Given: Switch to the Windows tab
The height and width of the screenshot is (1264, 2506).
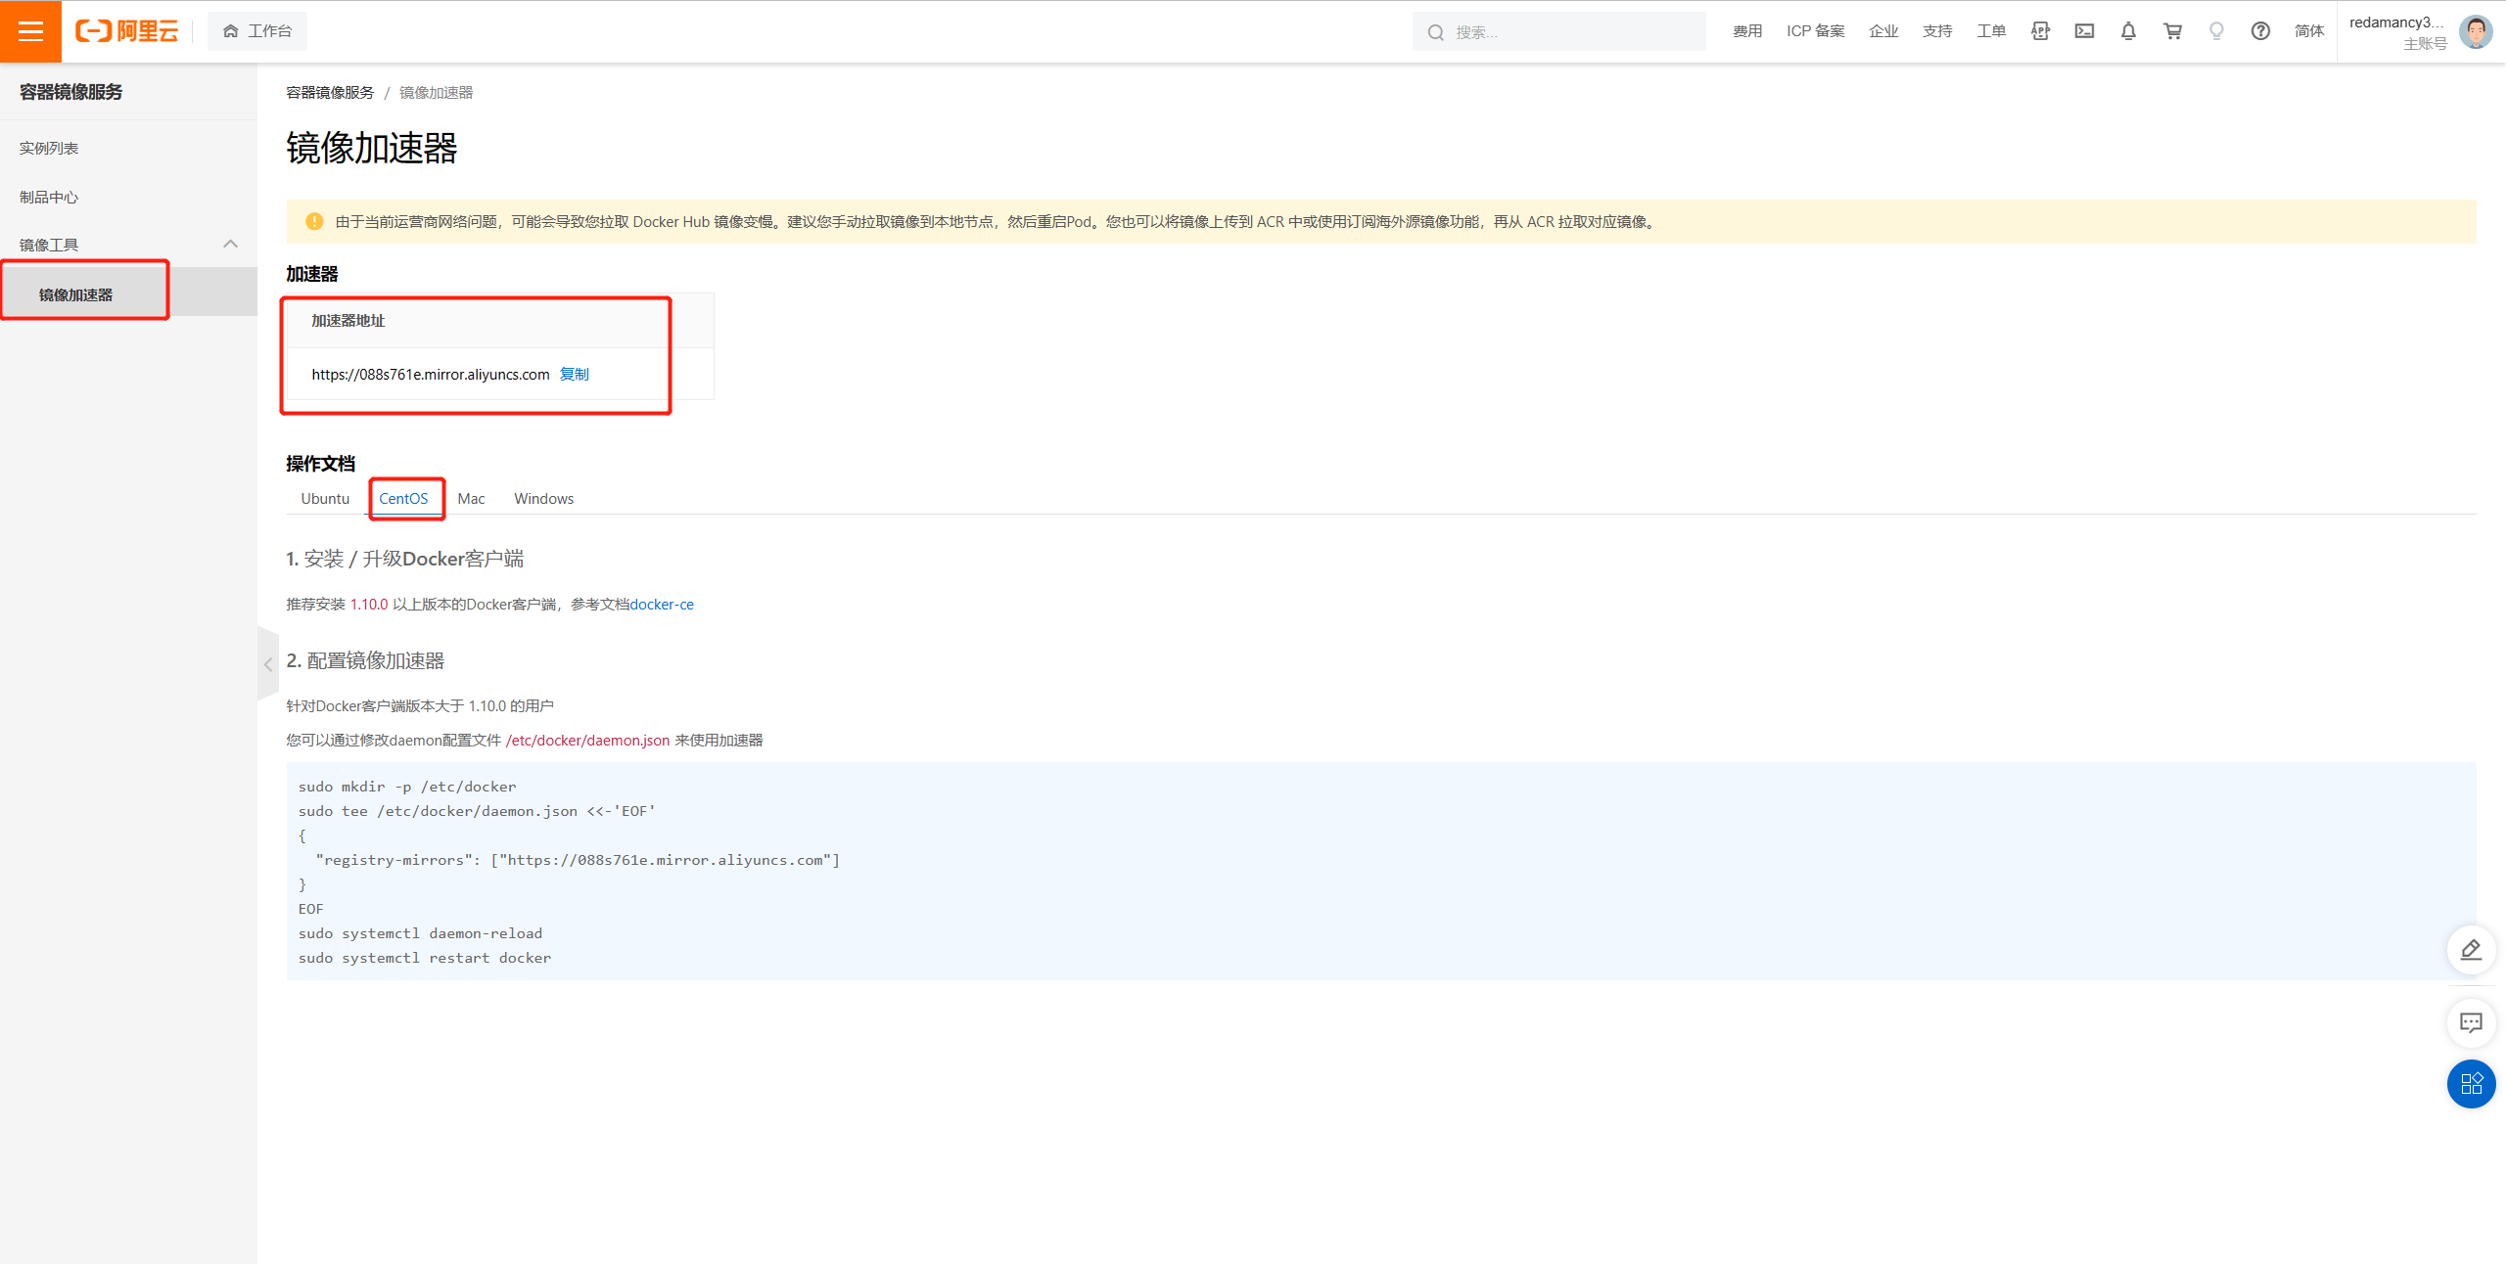Looking at the screenshot, I should click(x=543, y=498).
